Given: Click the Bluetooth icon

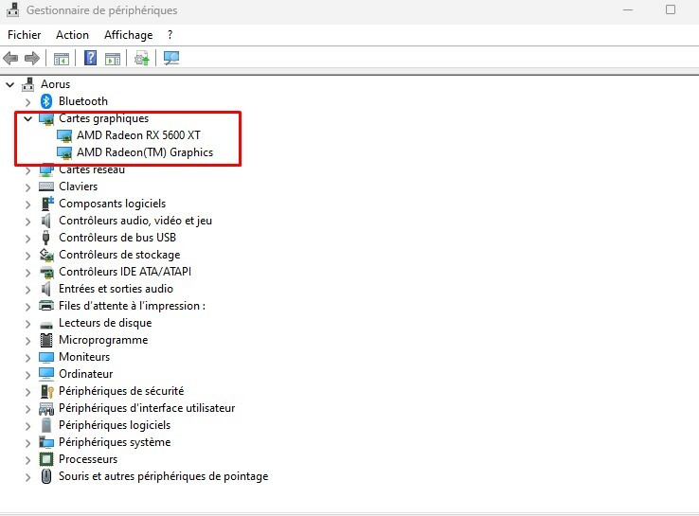Looking at the screenshot, I should [46, 101].
